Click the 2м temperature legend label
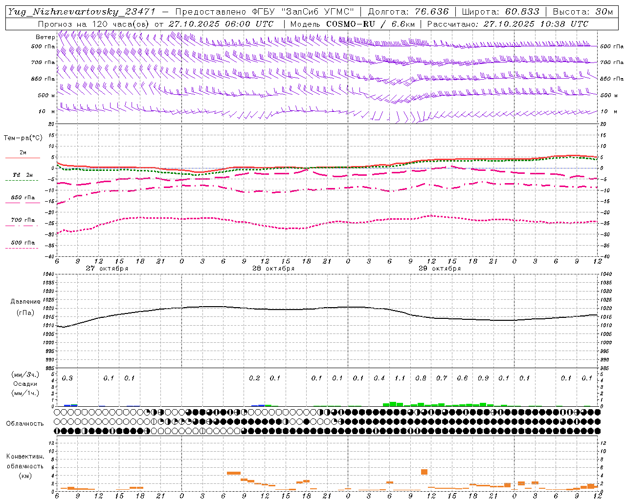 [23, 153]
